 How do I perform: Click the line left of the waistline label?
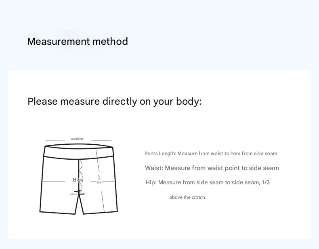tap(55, 140)
